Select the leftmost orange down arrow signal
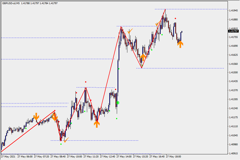Viewport: 240px width, 160px height. click(36, 116)
